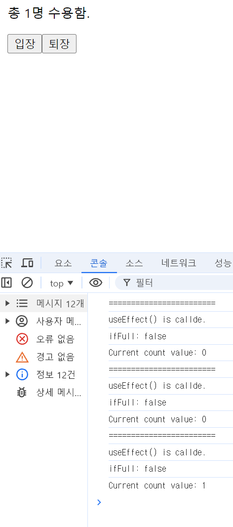Expand the 사용자 메시지 group
Image resolution: width=233 pixels, height=527 pixels.
click(x=7, y=321)
